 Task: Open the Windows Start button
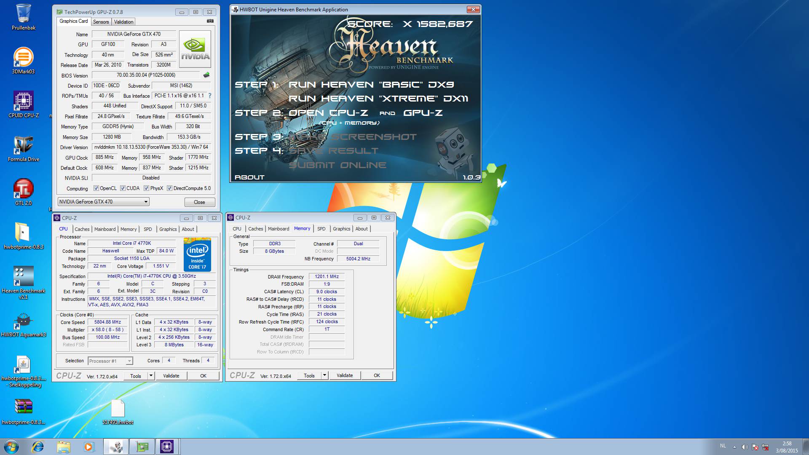[11, 447]
